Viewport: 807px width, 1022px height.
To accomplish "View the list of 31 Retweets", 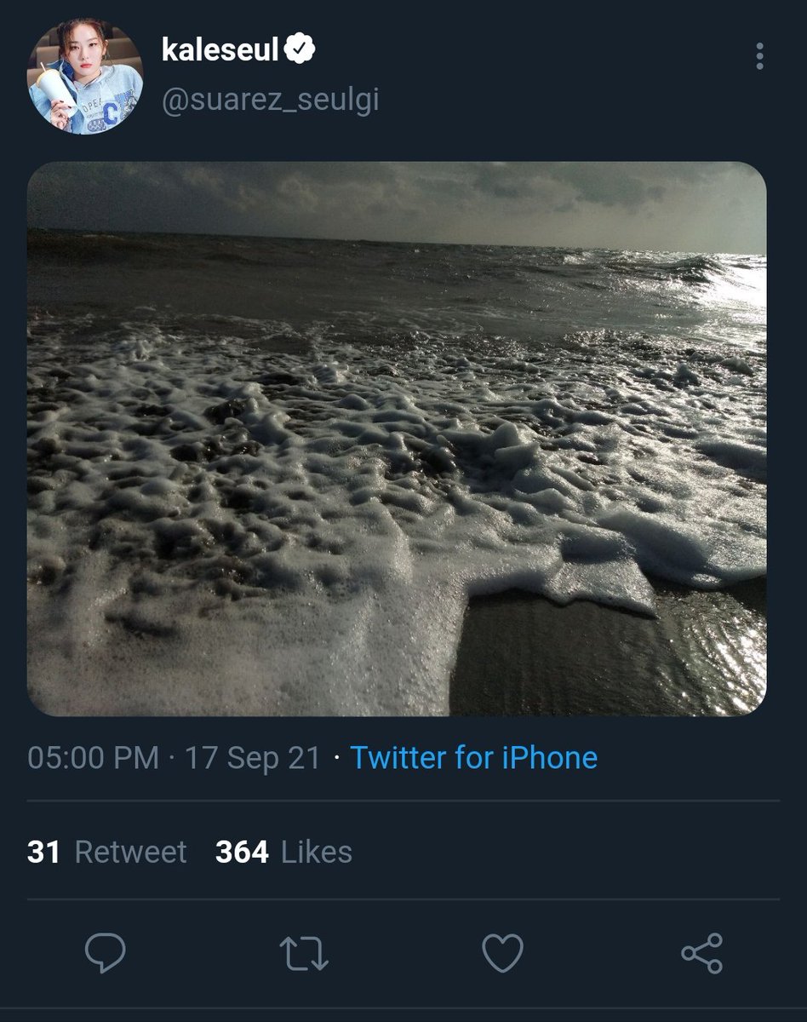I will tap(107, 852).
